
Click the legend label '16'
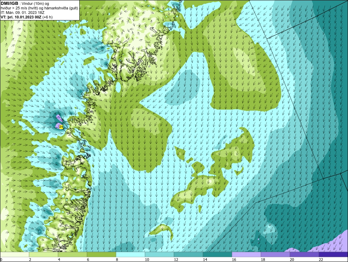(x=234, y=260)
